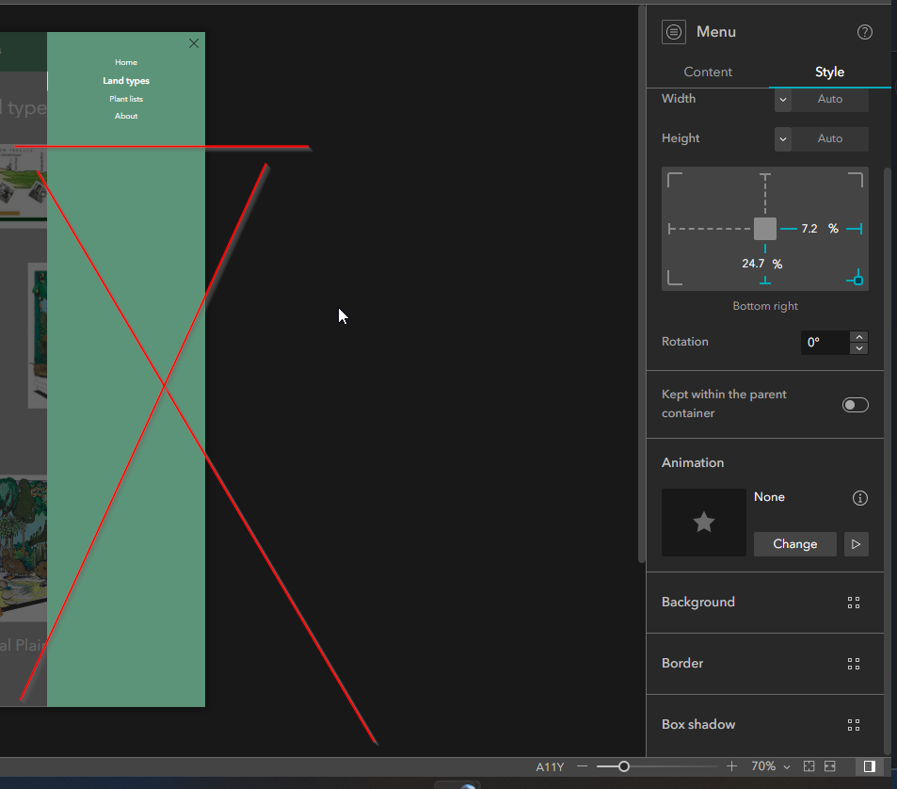Open Background settings via its four-dot icon
This screenshot has width=897, height=789.
coord(854,603)
